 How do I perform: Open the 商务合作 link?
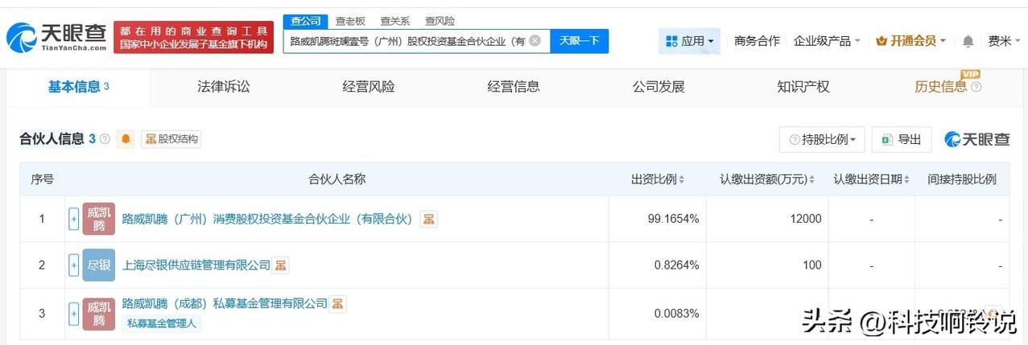(757, 41)
